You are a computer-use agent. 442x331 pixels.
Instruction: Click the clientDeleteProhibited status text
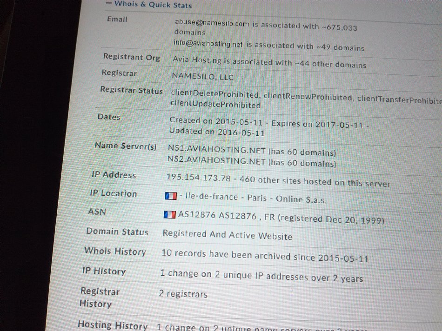(214, 93)
